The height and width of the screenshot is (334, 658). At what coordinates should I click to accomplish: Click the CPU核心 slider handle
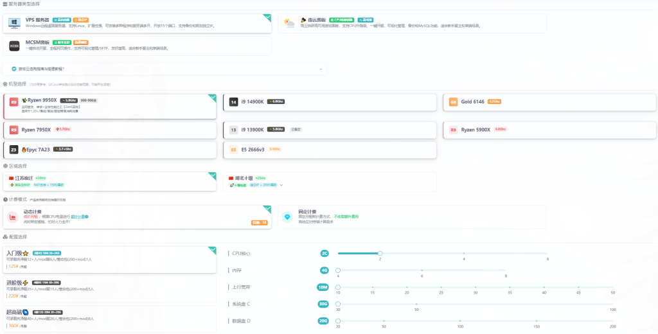(x=380, y=253)
